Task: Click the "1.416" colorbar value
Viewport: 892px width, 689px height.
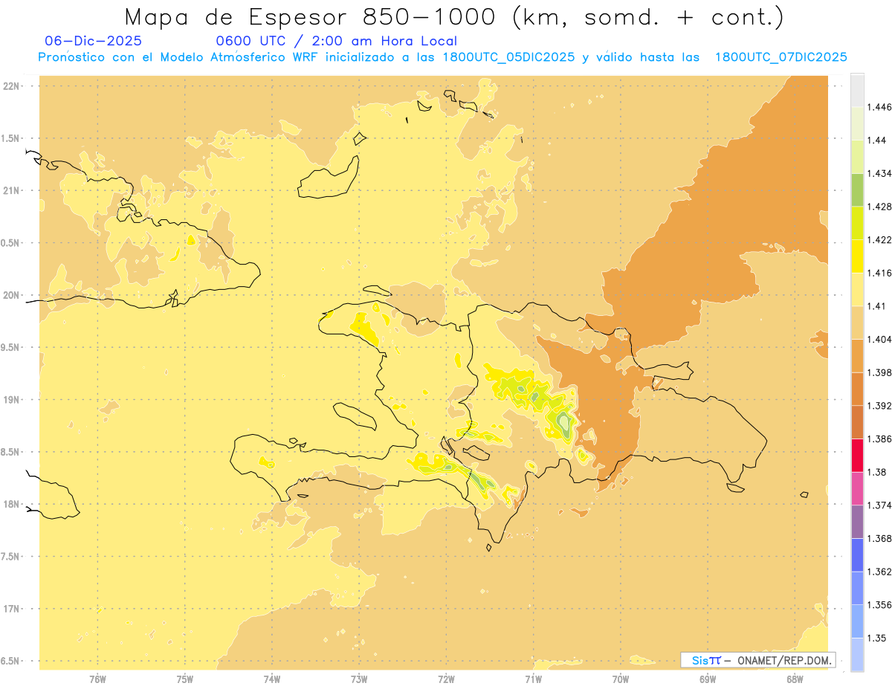Action: [881, 273]
